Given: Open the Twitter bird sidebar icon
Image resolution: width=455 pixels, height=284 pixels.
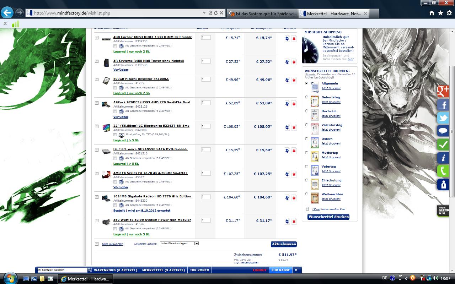Looking at the screenshot, I should (x=443, y=118).
